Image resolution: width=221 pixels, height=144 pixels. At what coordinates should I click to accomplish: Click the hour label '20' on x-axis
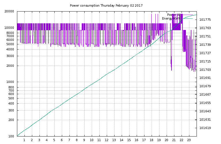pos(166,140)
